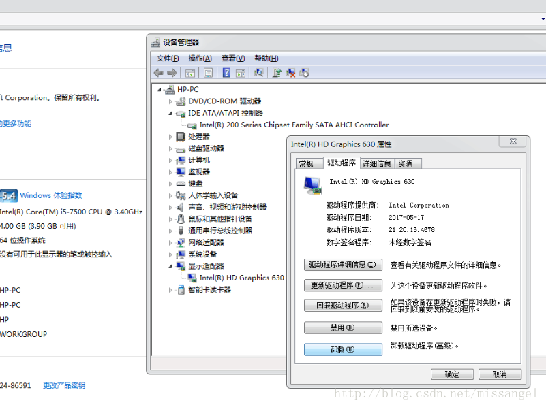The width and height of the screenshot is (546, 407).
Task: Click the 驱动程序详细信息(I) button
Action: pos(343,265)
